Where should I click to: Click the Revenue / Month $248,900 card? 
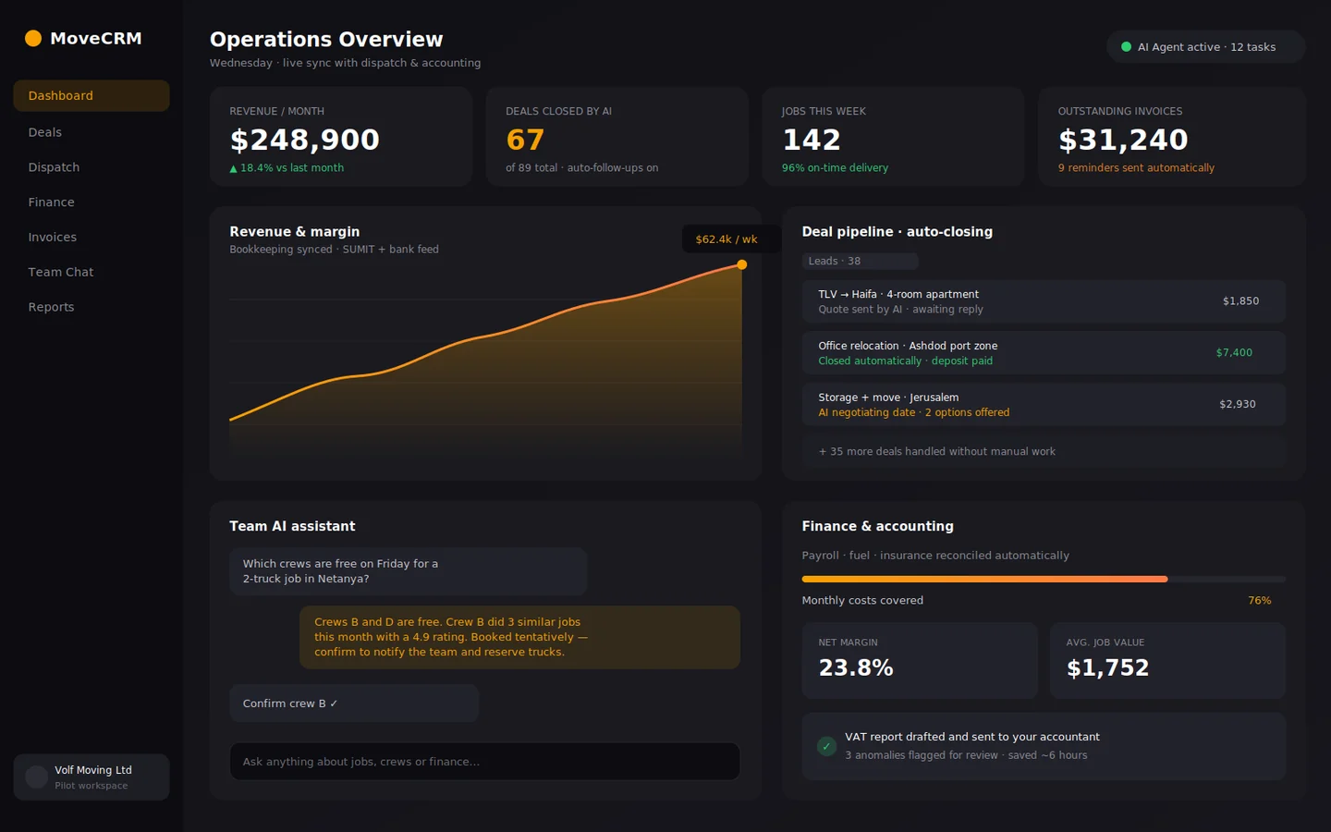[x=341, y=138]
